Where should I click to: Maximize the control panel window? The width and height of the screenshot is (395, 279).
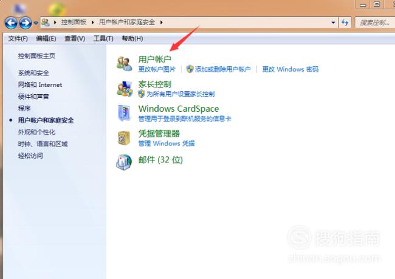click(377, 4)
